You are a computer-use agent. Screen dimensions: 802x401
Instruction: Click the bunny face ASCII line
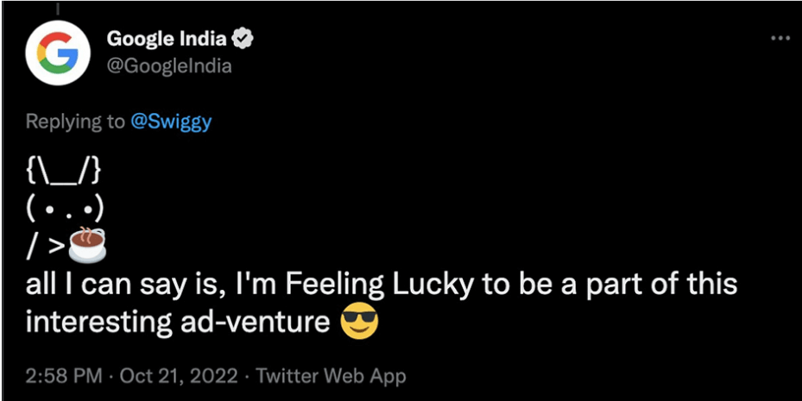pos(65,210)
